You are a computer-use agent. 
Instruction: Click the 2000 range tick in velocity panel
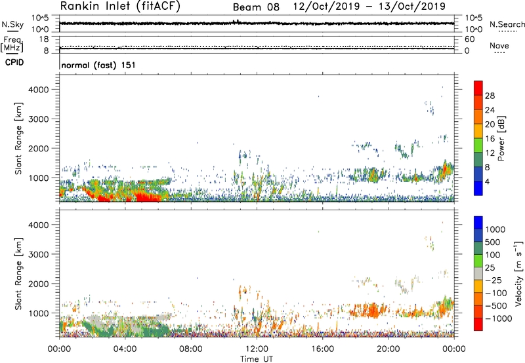click(38, 284)
